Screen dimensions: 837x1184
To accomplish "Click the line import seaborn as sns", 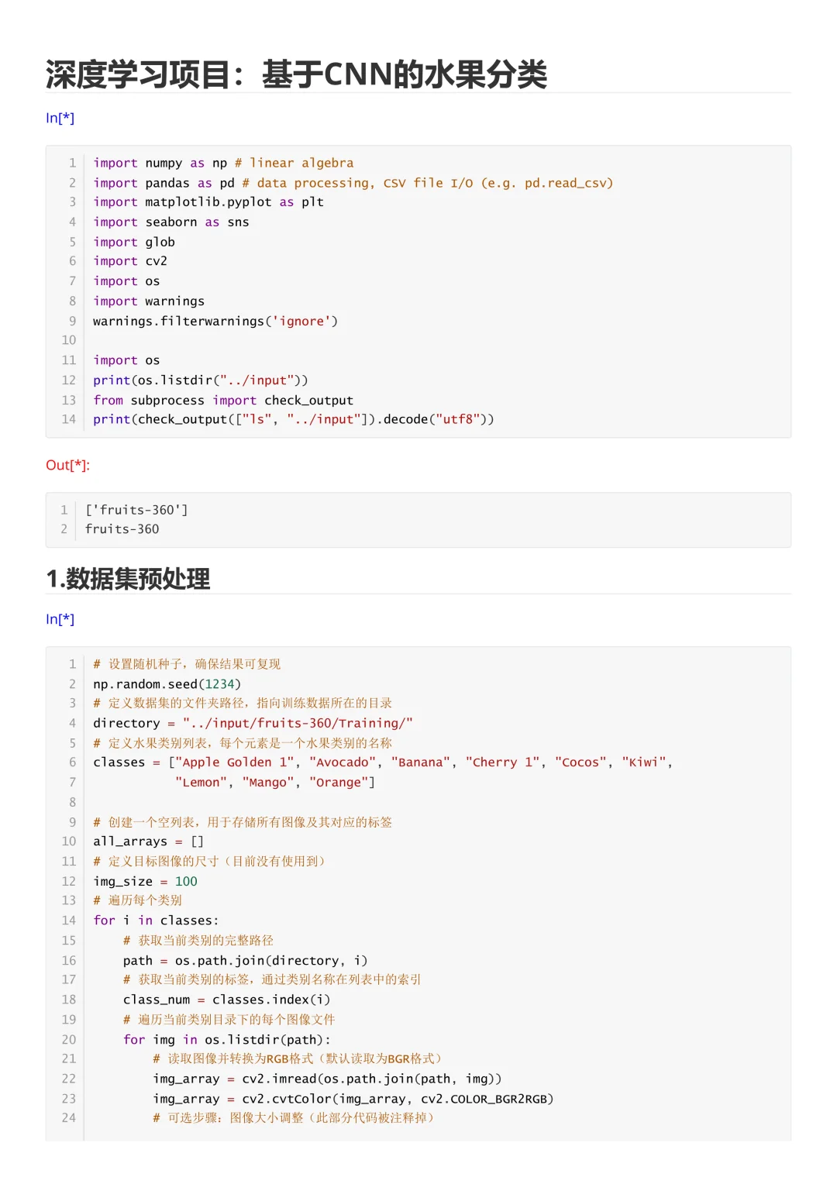I will 171,222.
